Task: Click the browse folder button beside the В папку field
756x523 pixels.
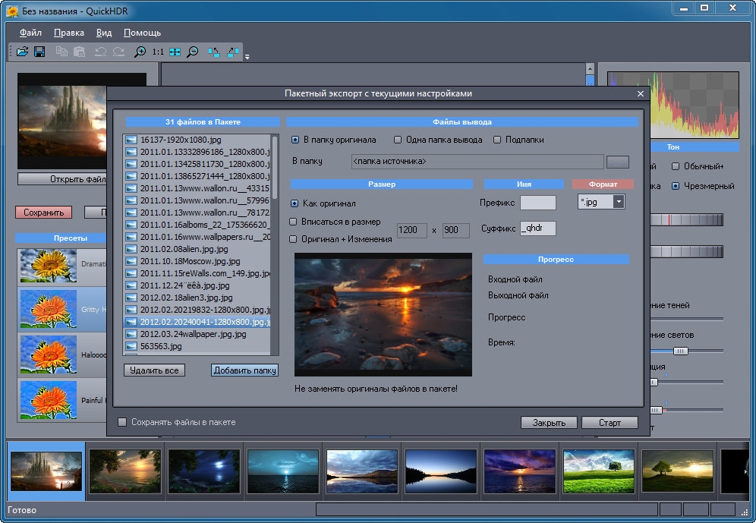Action: [x=619, y=161]
